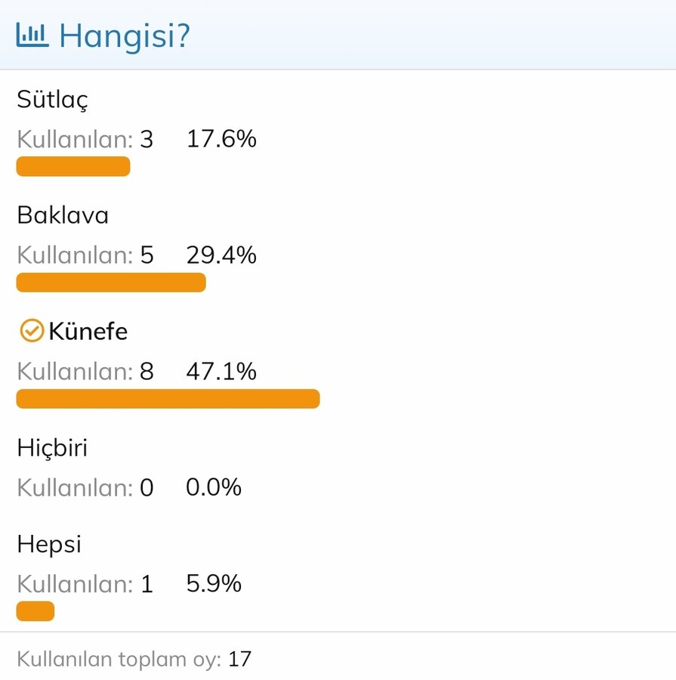Choose the Hepsi poll option

(49, 545)
